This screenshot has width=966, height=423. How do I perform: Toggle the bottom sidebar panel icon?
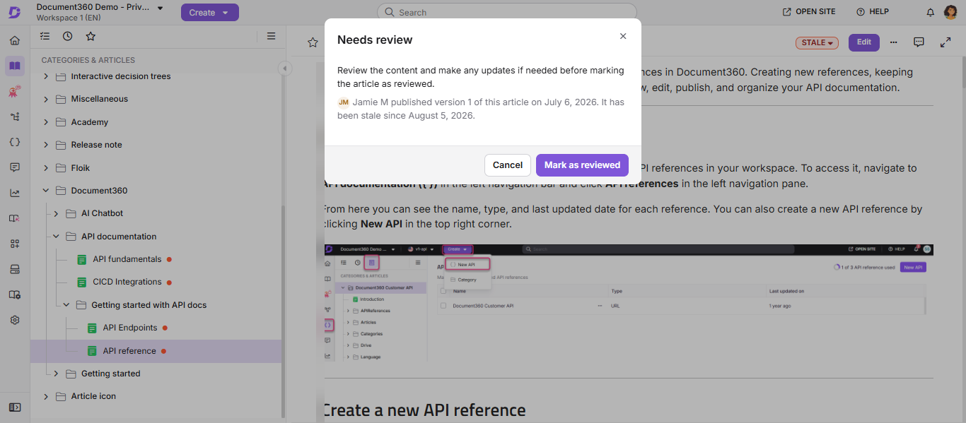(x=15, y=407)
